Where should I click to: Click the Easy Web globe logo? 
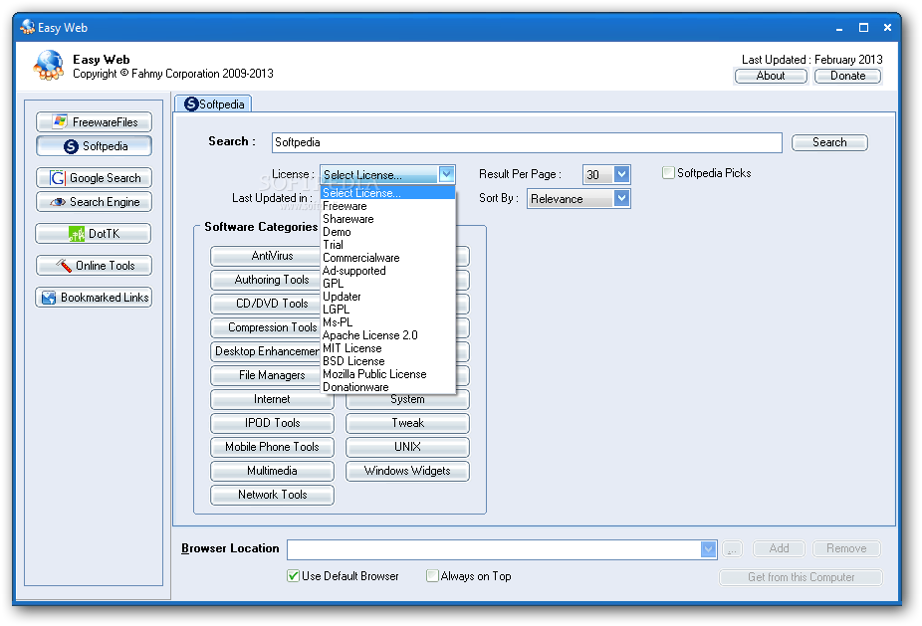pyautogui.click(x=48, y=66)
